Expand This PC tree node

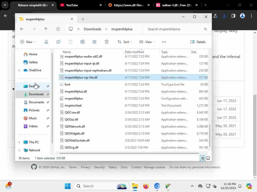(x=19, y=142)
